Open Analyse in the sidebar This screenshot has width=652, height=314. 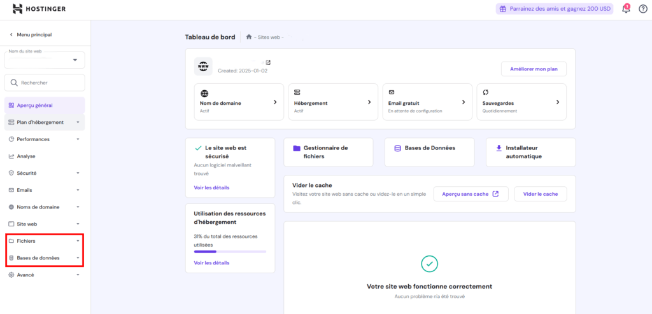click(45, 156)
